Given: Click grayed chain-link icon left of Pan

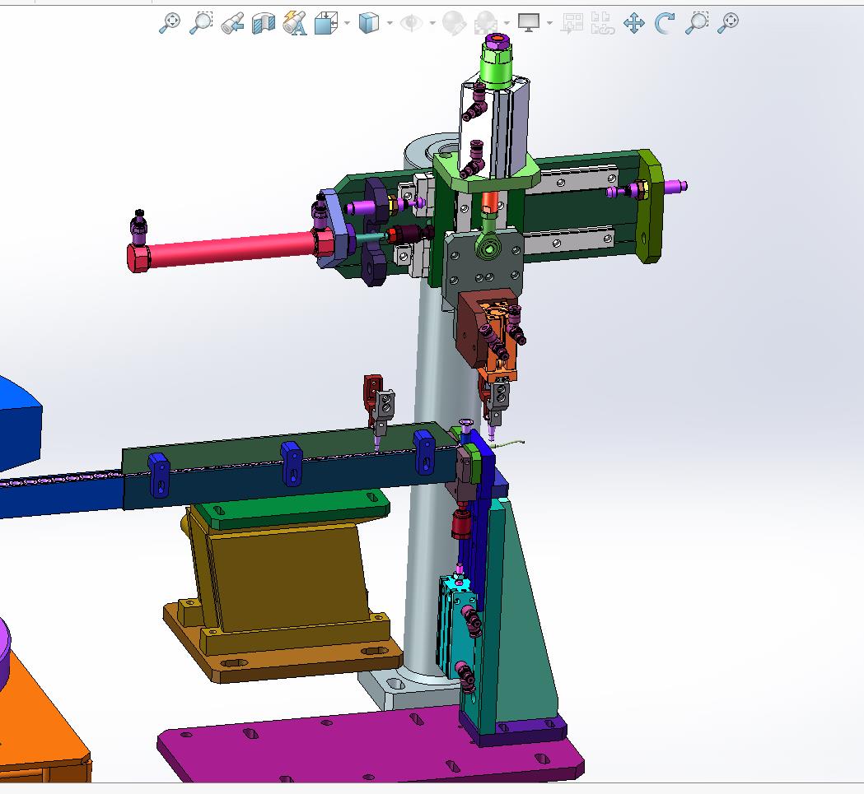Looking at the screenshot, I should coord(603,23).
